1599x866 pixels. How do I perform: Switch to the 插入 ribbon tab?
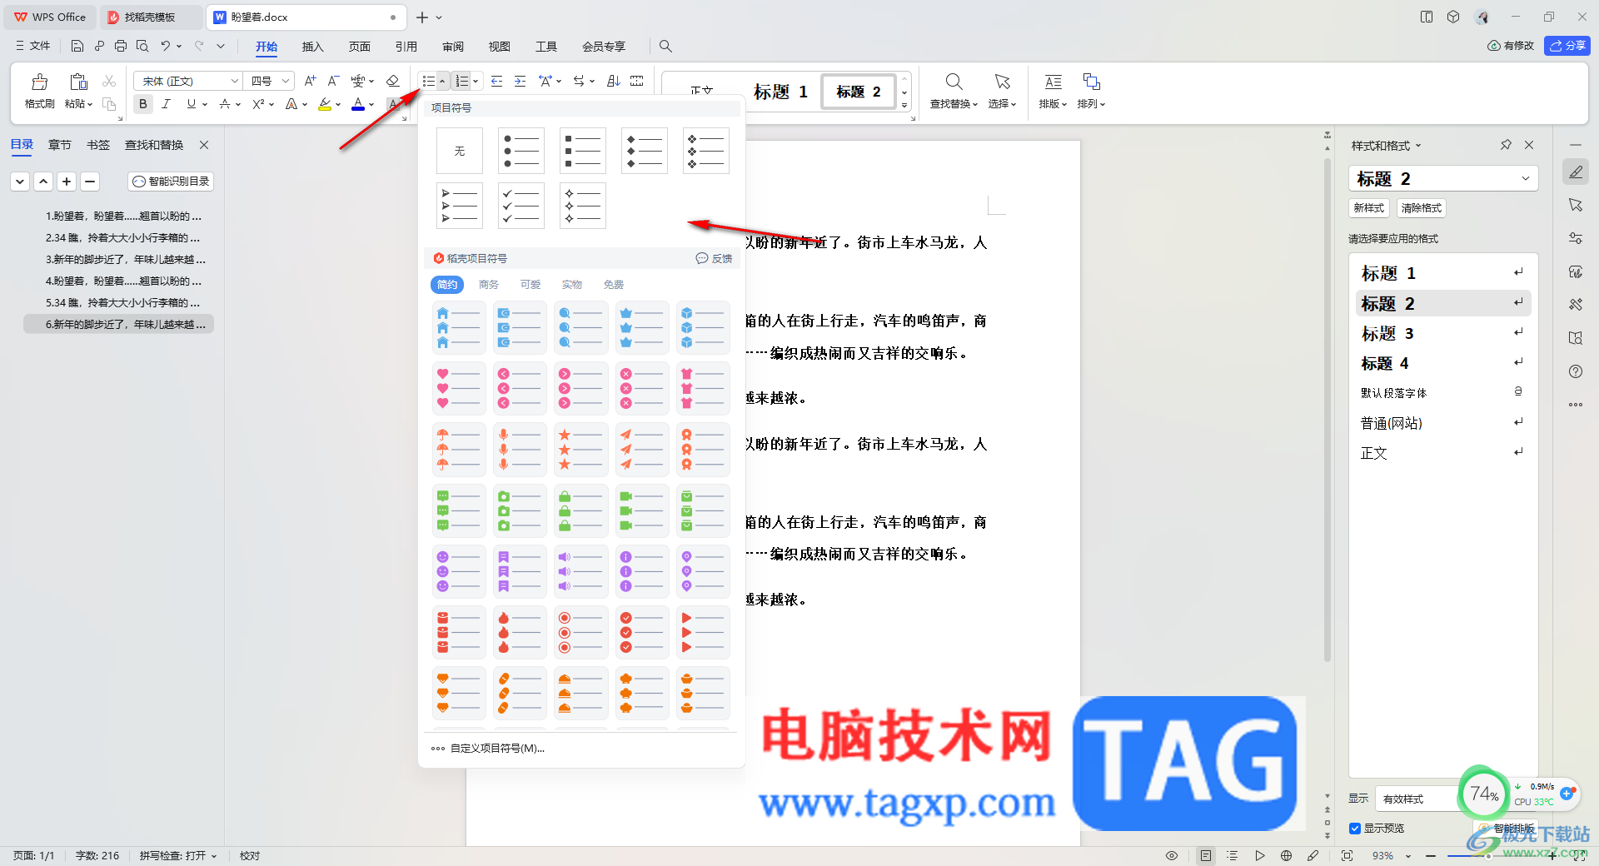312,47
